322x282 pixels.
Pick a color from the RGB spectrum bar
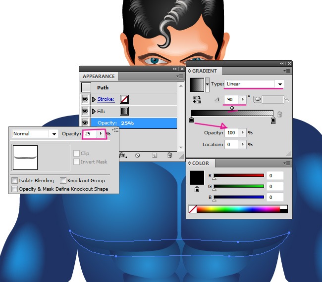[238, 209]
